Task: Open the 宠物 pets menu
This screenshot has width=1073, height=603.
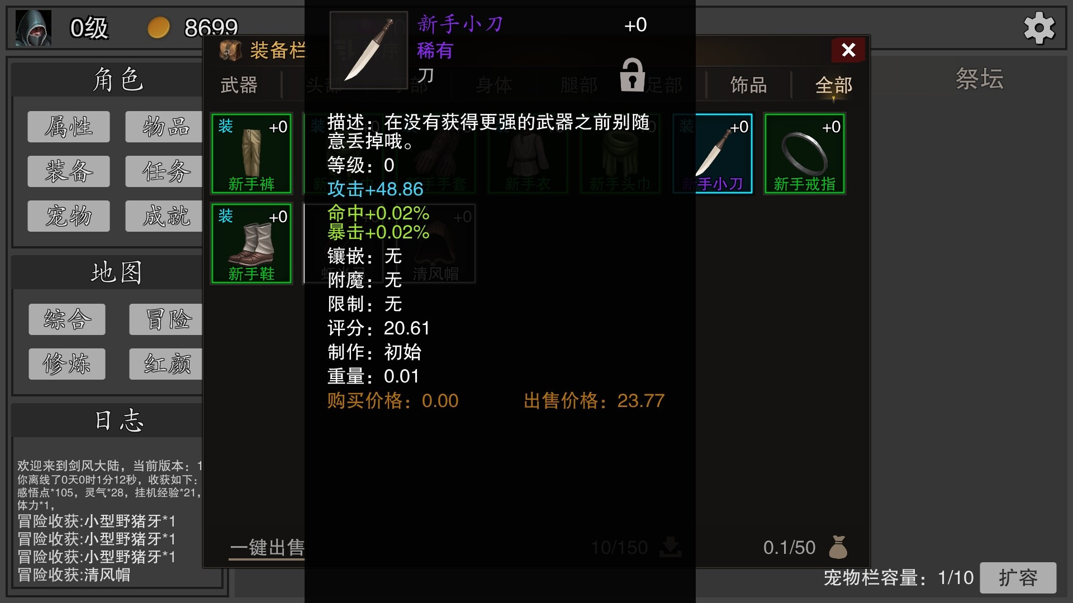Action: point(69,216)
